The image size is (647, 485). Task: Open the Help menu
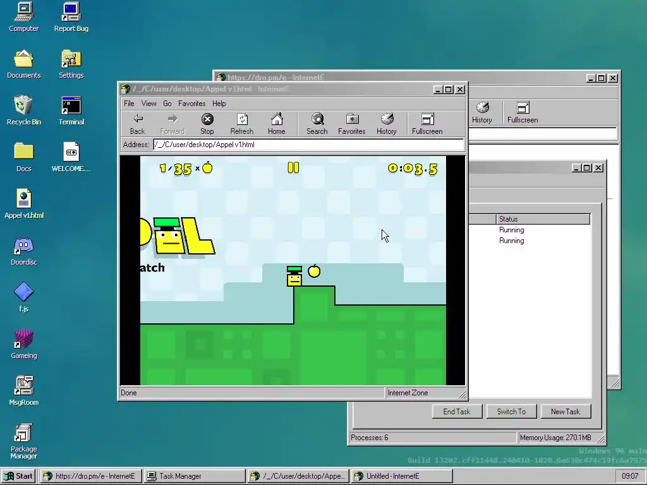pyautogui.click(x=219, y=104)
